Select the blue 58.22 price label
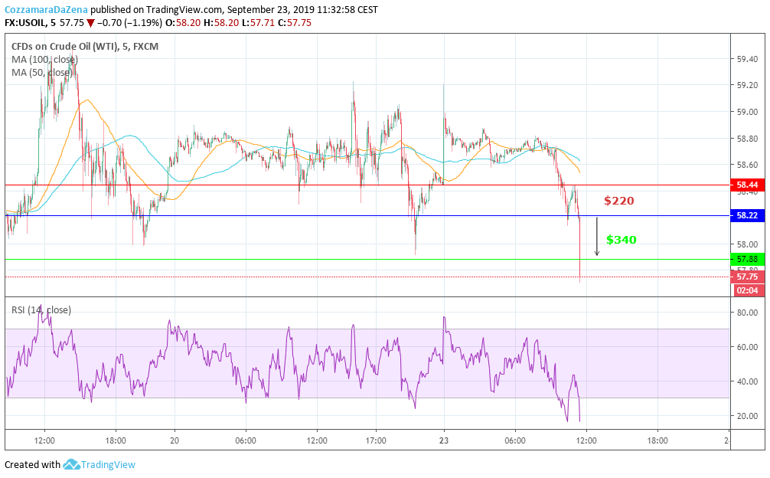This screenshot has height=478, width=770. [x=747, y=216]
